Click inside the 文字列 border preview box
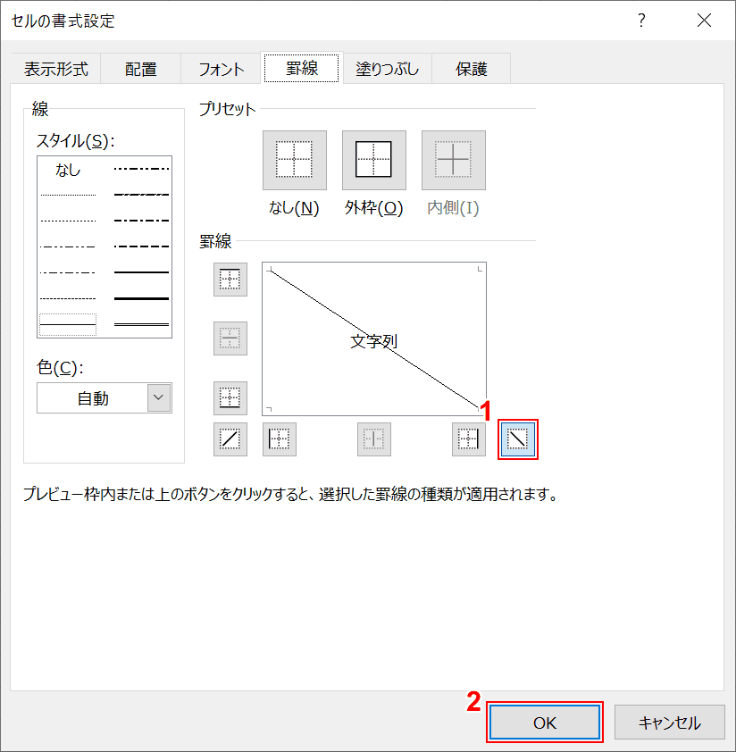Image resolution: width=736 pixels, height=752 pixels. pyautogui.click(x=374, y=338)
